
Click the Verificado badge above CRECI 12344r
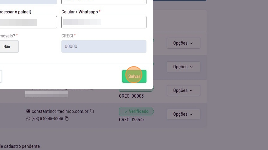136,111
